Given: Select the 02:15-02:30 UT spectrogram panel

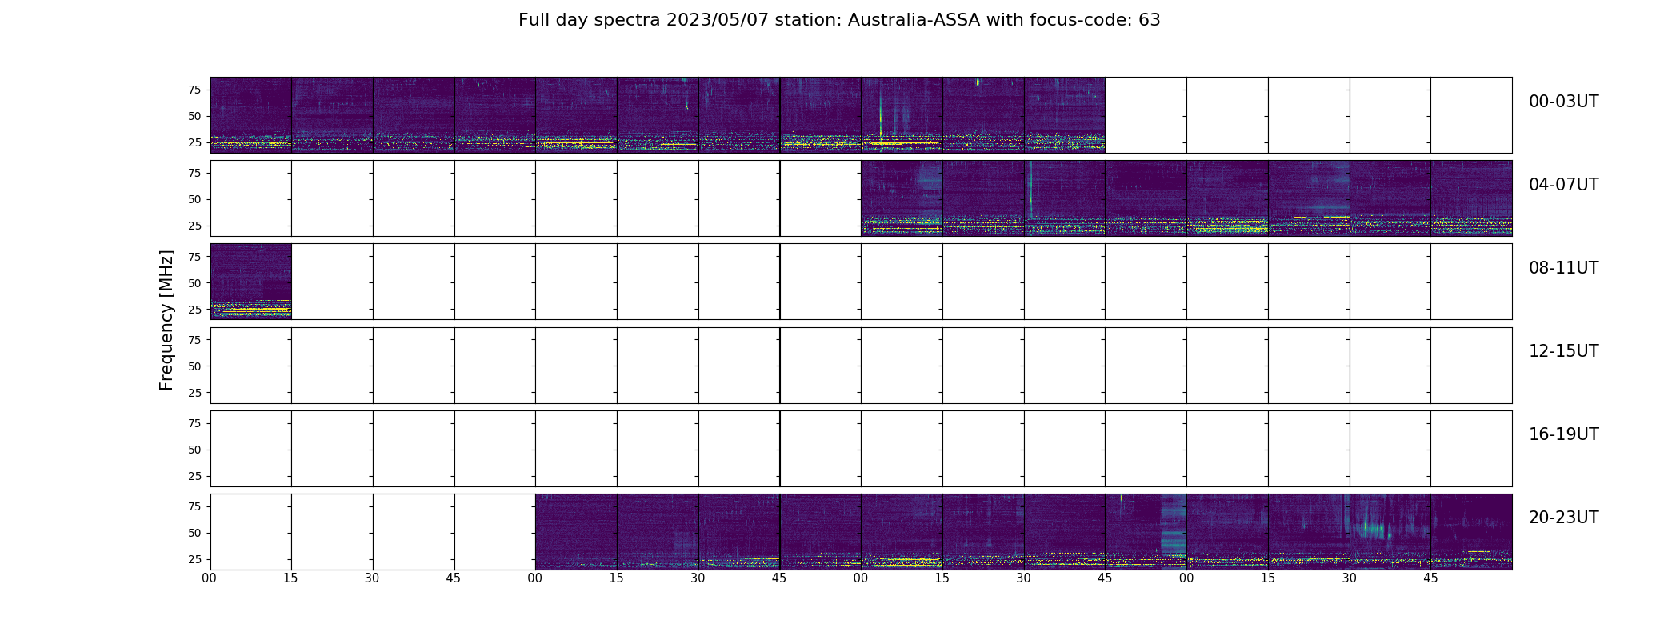Looking at the screenshot, I should pos(984,115).
